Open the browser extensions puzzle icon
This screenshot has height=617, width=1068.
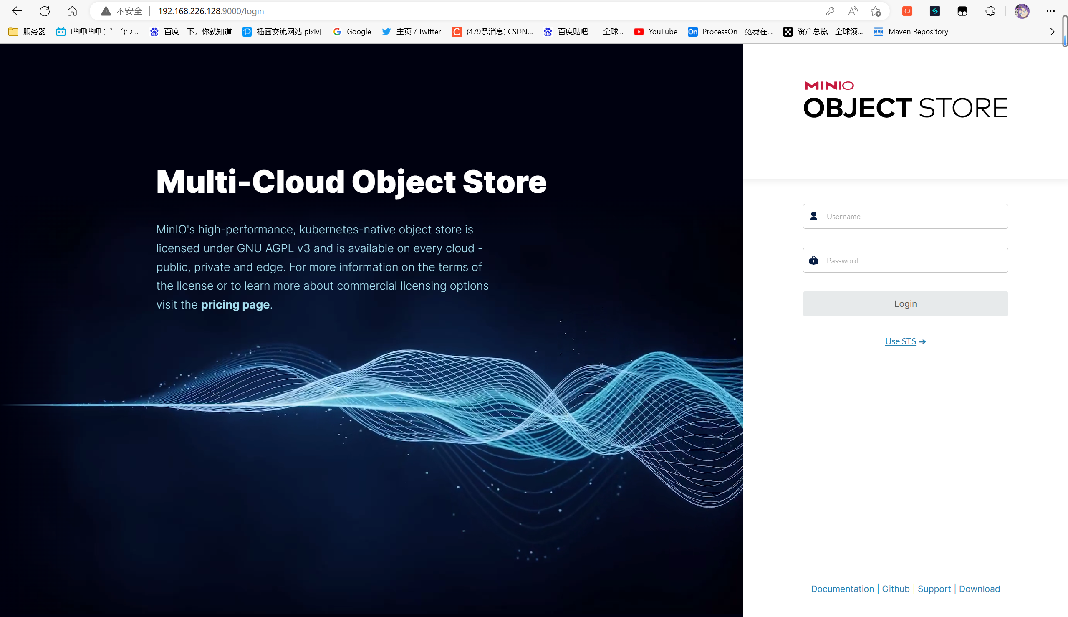(x=990, y=11)
